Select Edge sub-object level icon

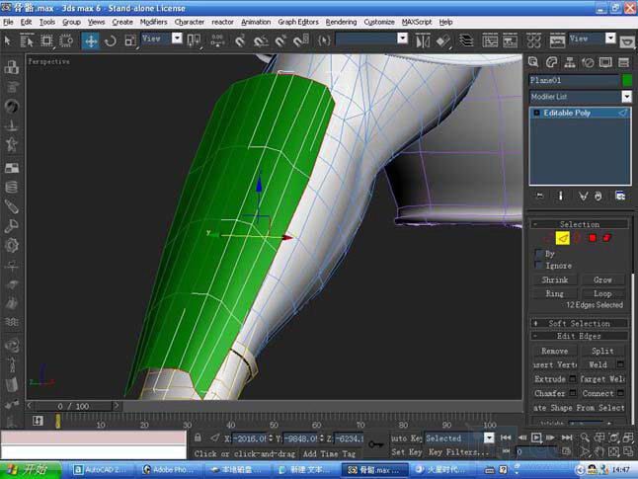(563, 238)
